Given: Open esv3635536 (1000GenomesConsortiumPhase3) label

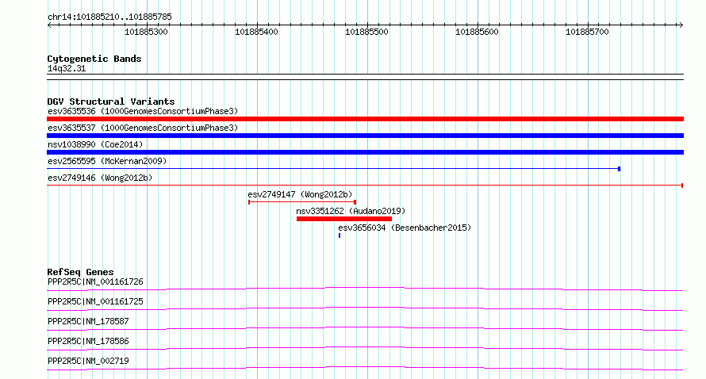Looking at the screenshot, I should click(143, 111).
